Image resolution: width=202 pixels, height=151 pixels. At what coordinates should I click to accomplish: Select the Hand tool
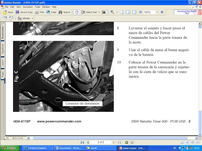pos(77,12)
